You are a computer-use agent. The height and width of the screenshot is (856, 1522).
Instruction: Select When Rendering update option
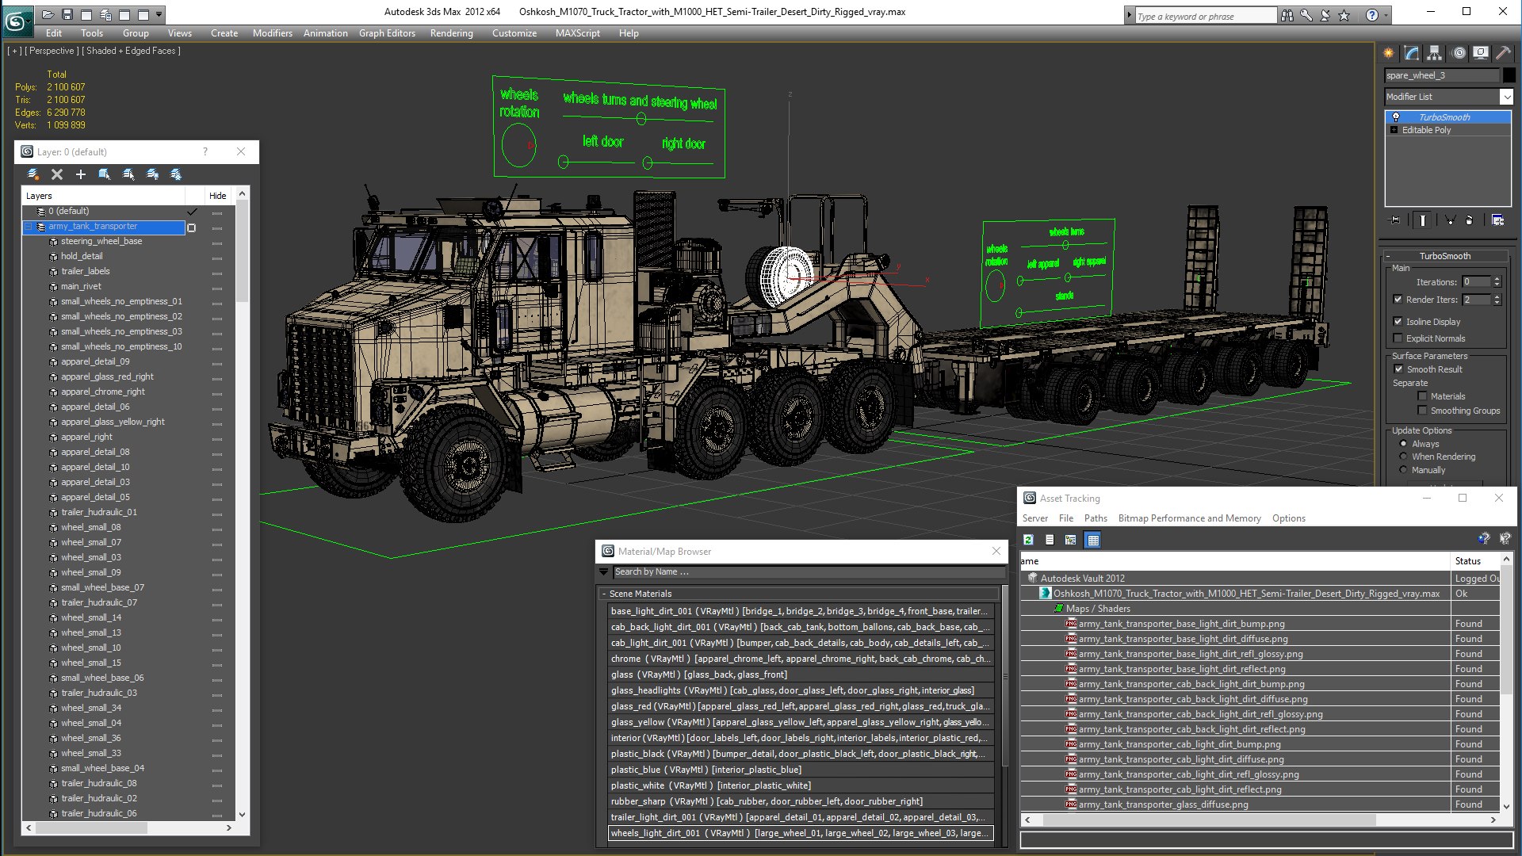click(1404, 457)
